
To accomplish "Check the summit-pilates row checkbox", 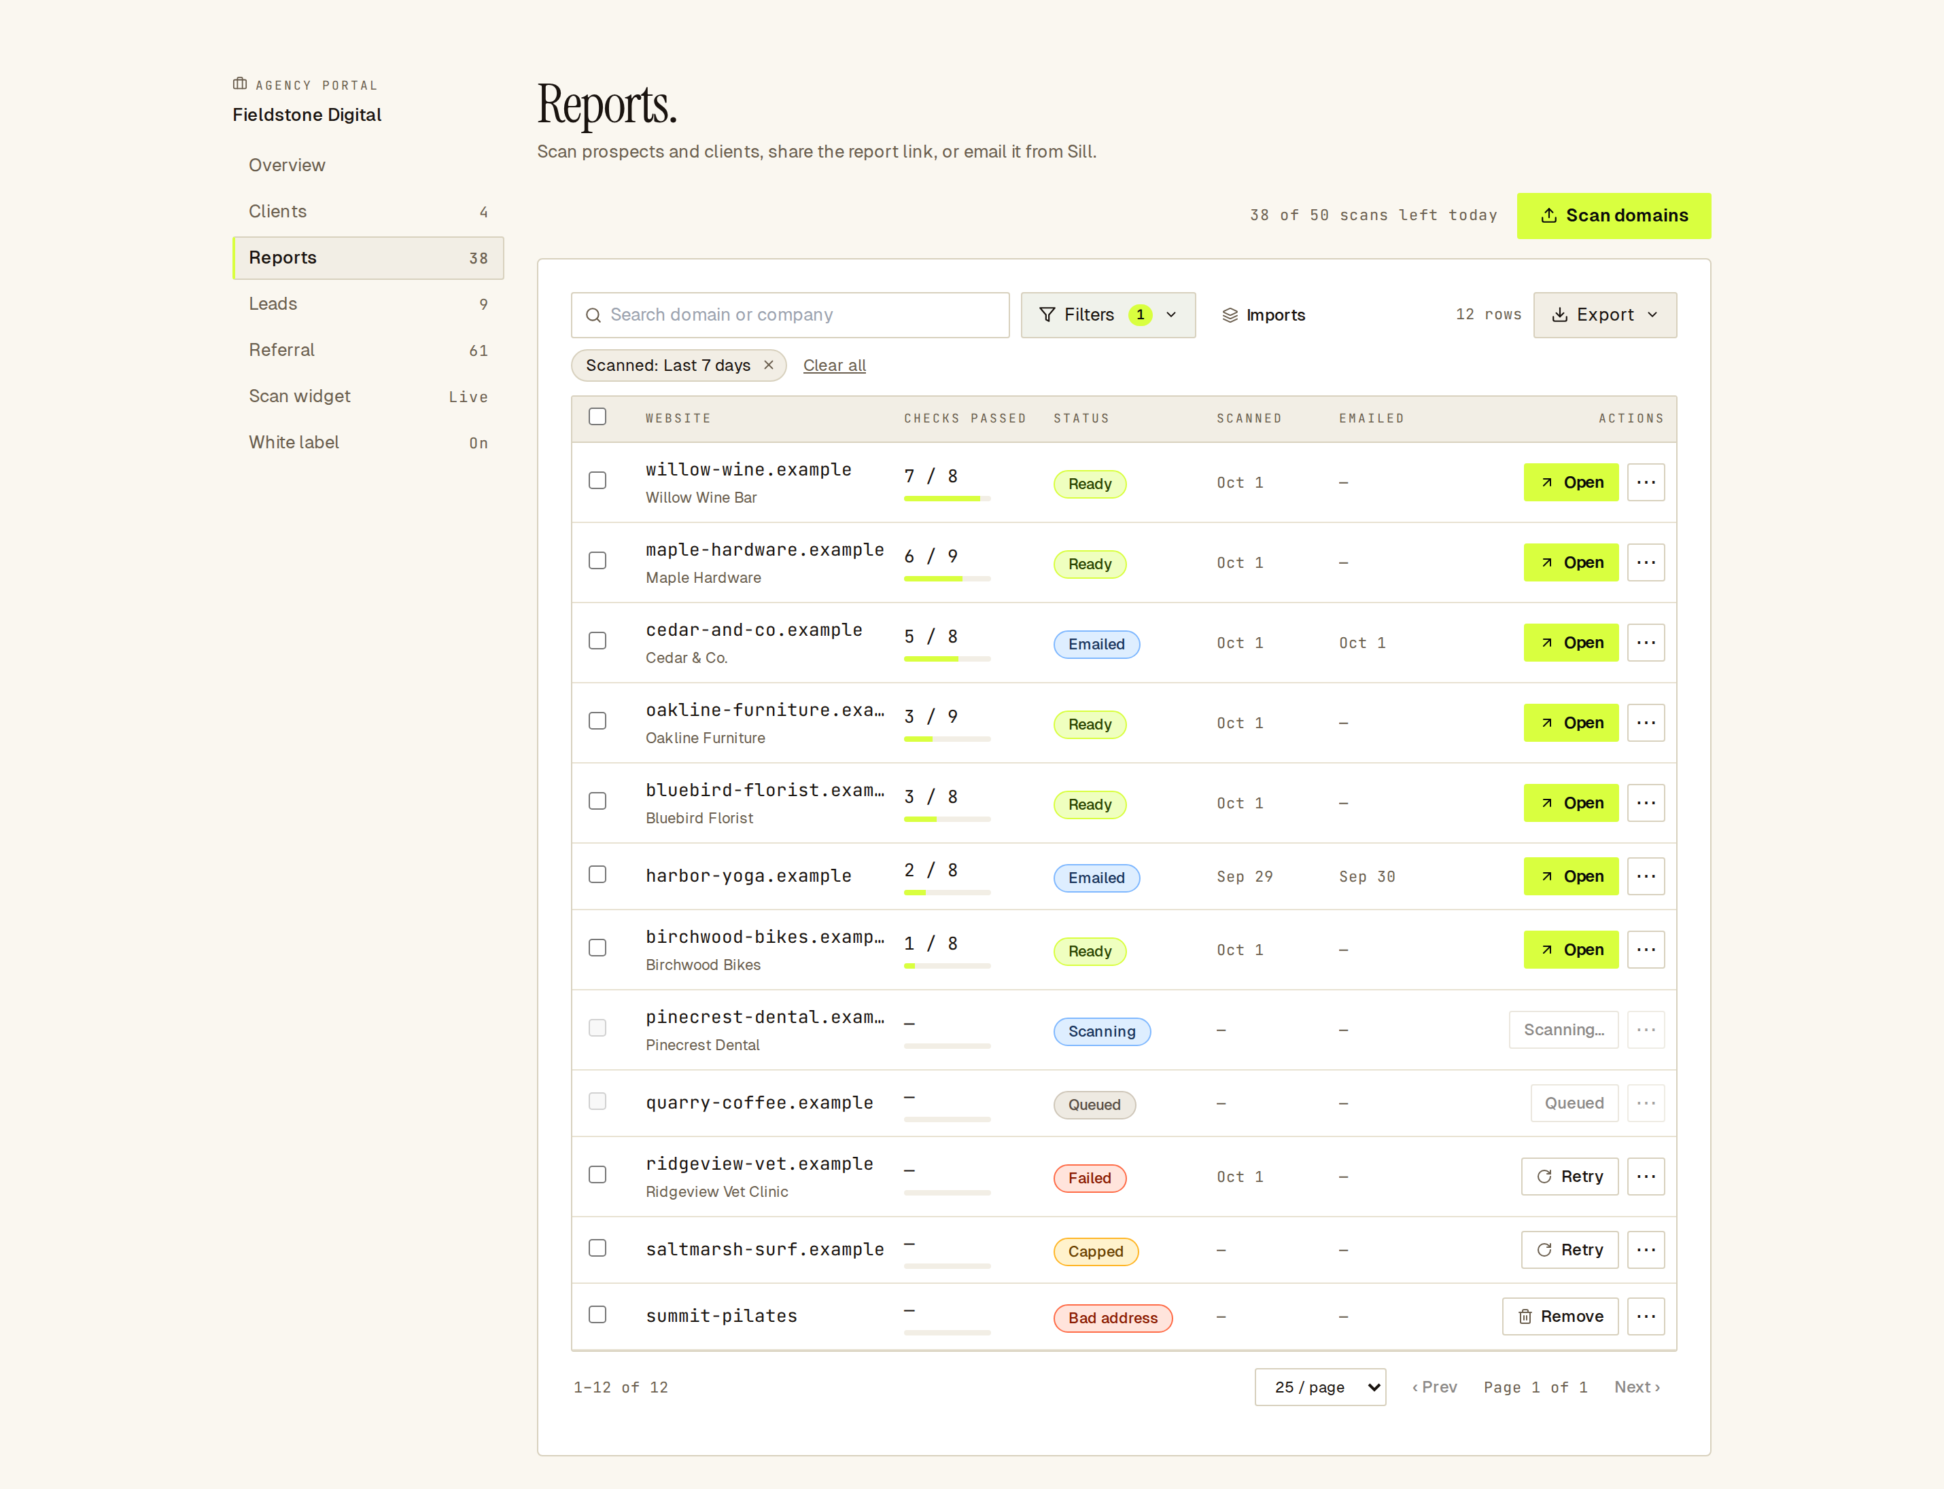I will point(597,1314).
